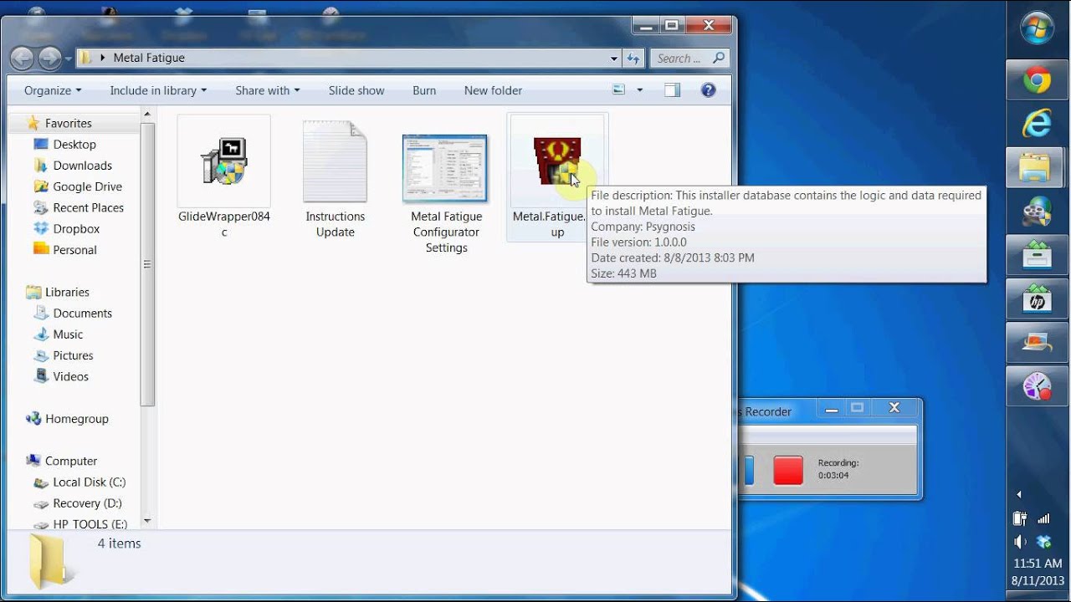Open the Organize menu

pos(53,90)
